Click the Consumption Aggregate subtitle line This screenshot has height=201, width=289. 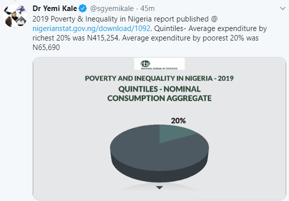pos(159,98)
